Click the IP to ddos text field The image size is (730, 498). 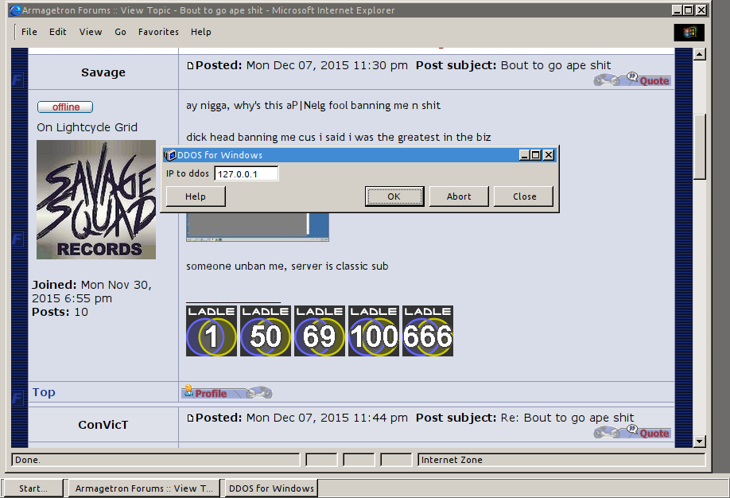(246, 173)
